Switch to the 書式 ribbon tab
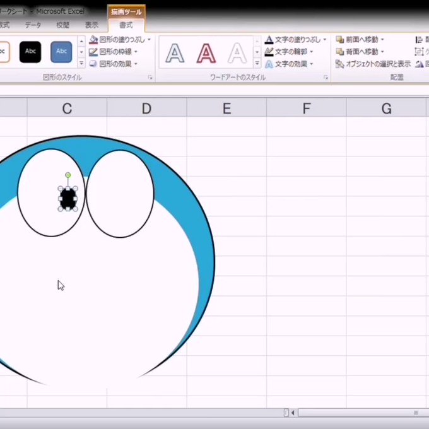 pos(126,25)
